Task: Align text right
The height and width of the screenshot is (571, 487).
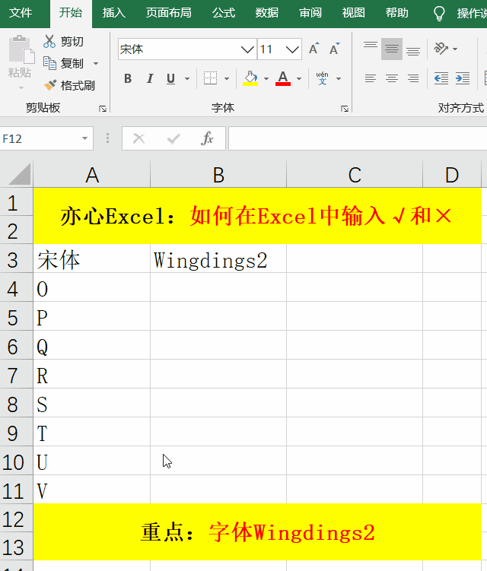Action: pyautogui.click(x=413, y=78)
